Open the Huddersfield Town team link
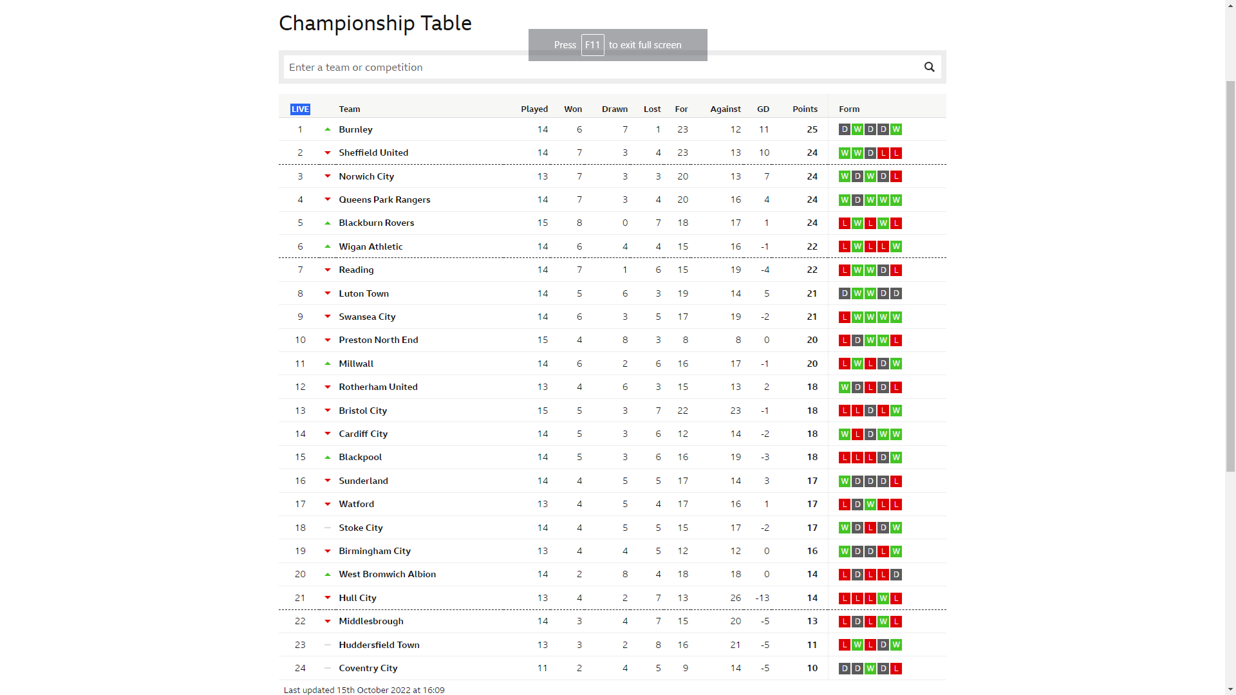Screen dimensions: 1236x695 [379, 645]
